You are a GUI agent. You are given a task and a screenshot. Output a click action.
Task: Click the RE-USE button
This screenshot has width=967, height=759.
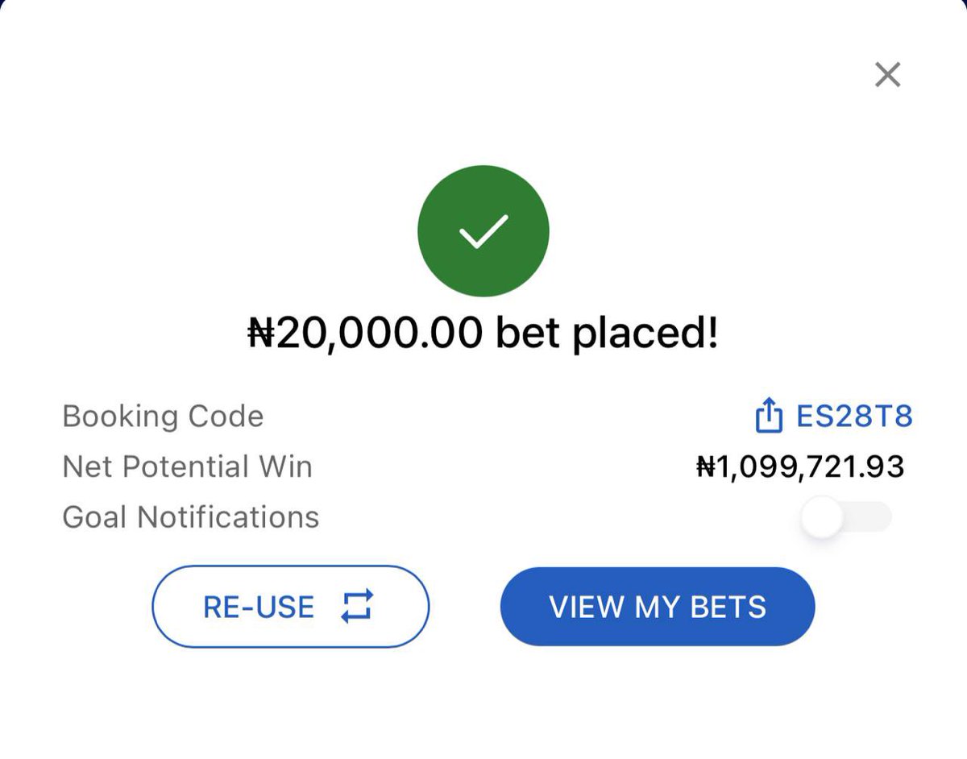[x=290, y=607]
